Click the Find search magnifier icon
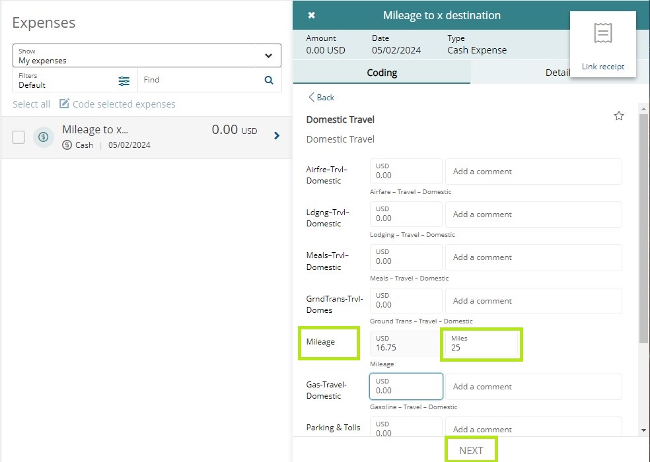 (x=269, y=80)
